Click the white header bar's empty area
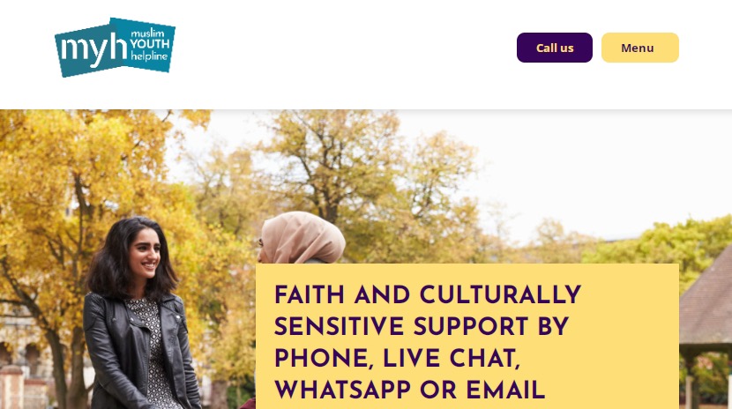 [x=346, y=51]
